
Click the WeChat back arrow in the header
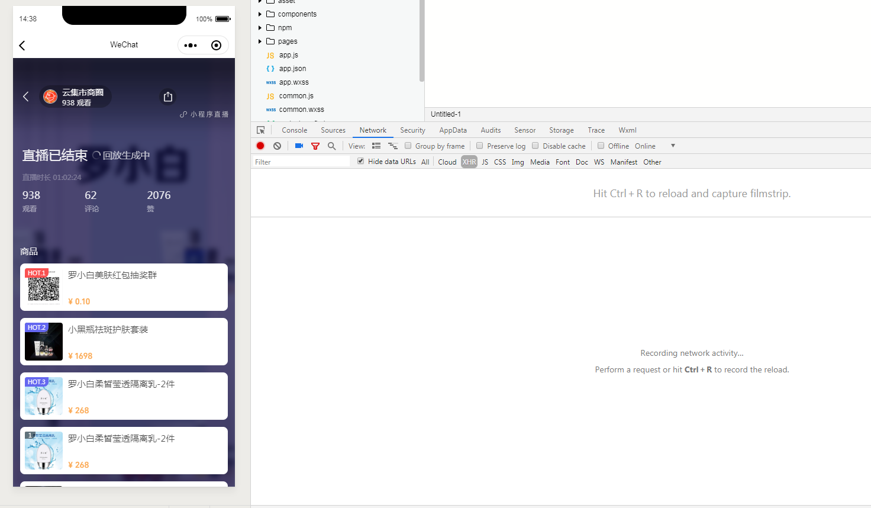pyautogui.click(x=22, y=46)
